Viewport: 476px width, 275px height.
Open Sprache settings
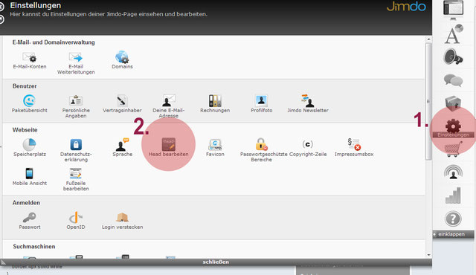coord(122,148)
